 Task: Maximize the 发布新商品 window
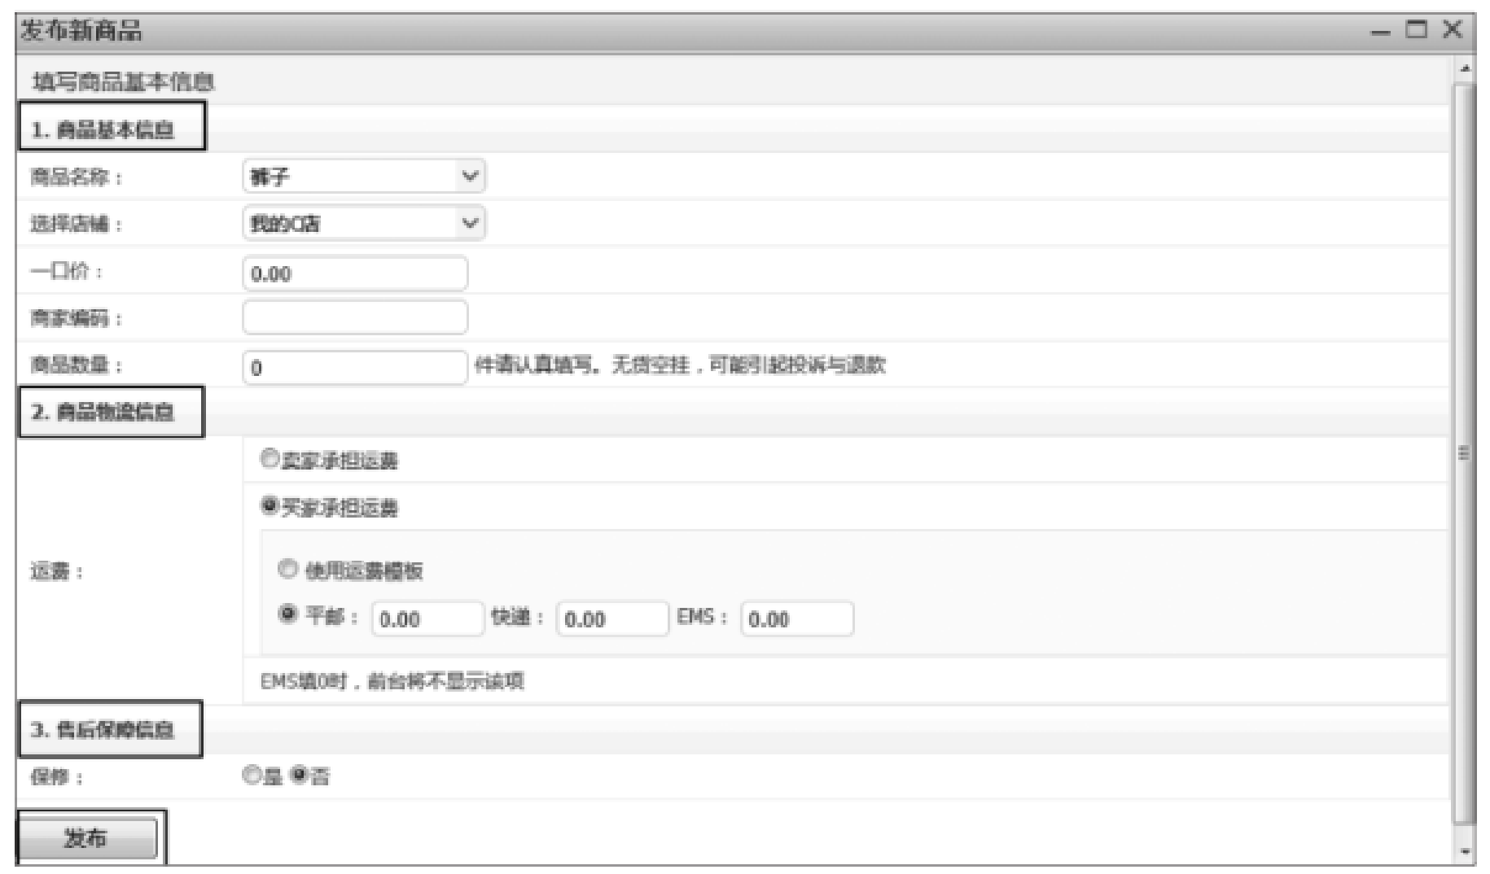tap(1417, 31)
